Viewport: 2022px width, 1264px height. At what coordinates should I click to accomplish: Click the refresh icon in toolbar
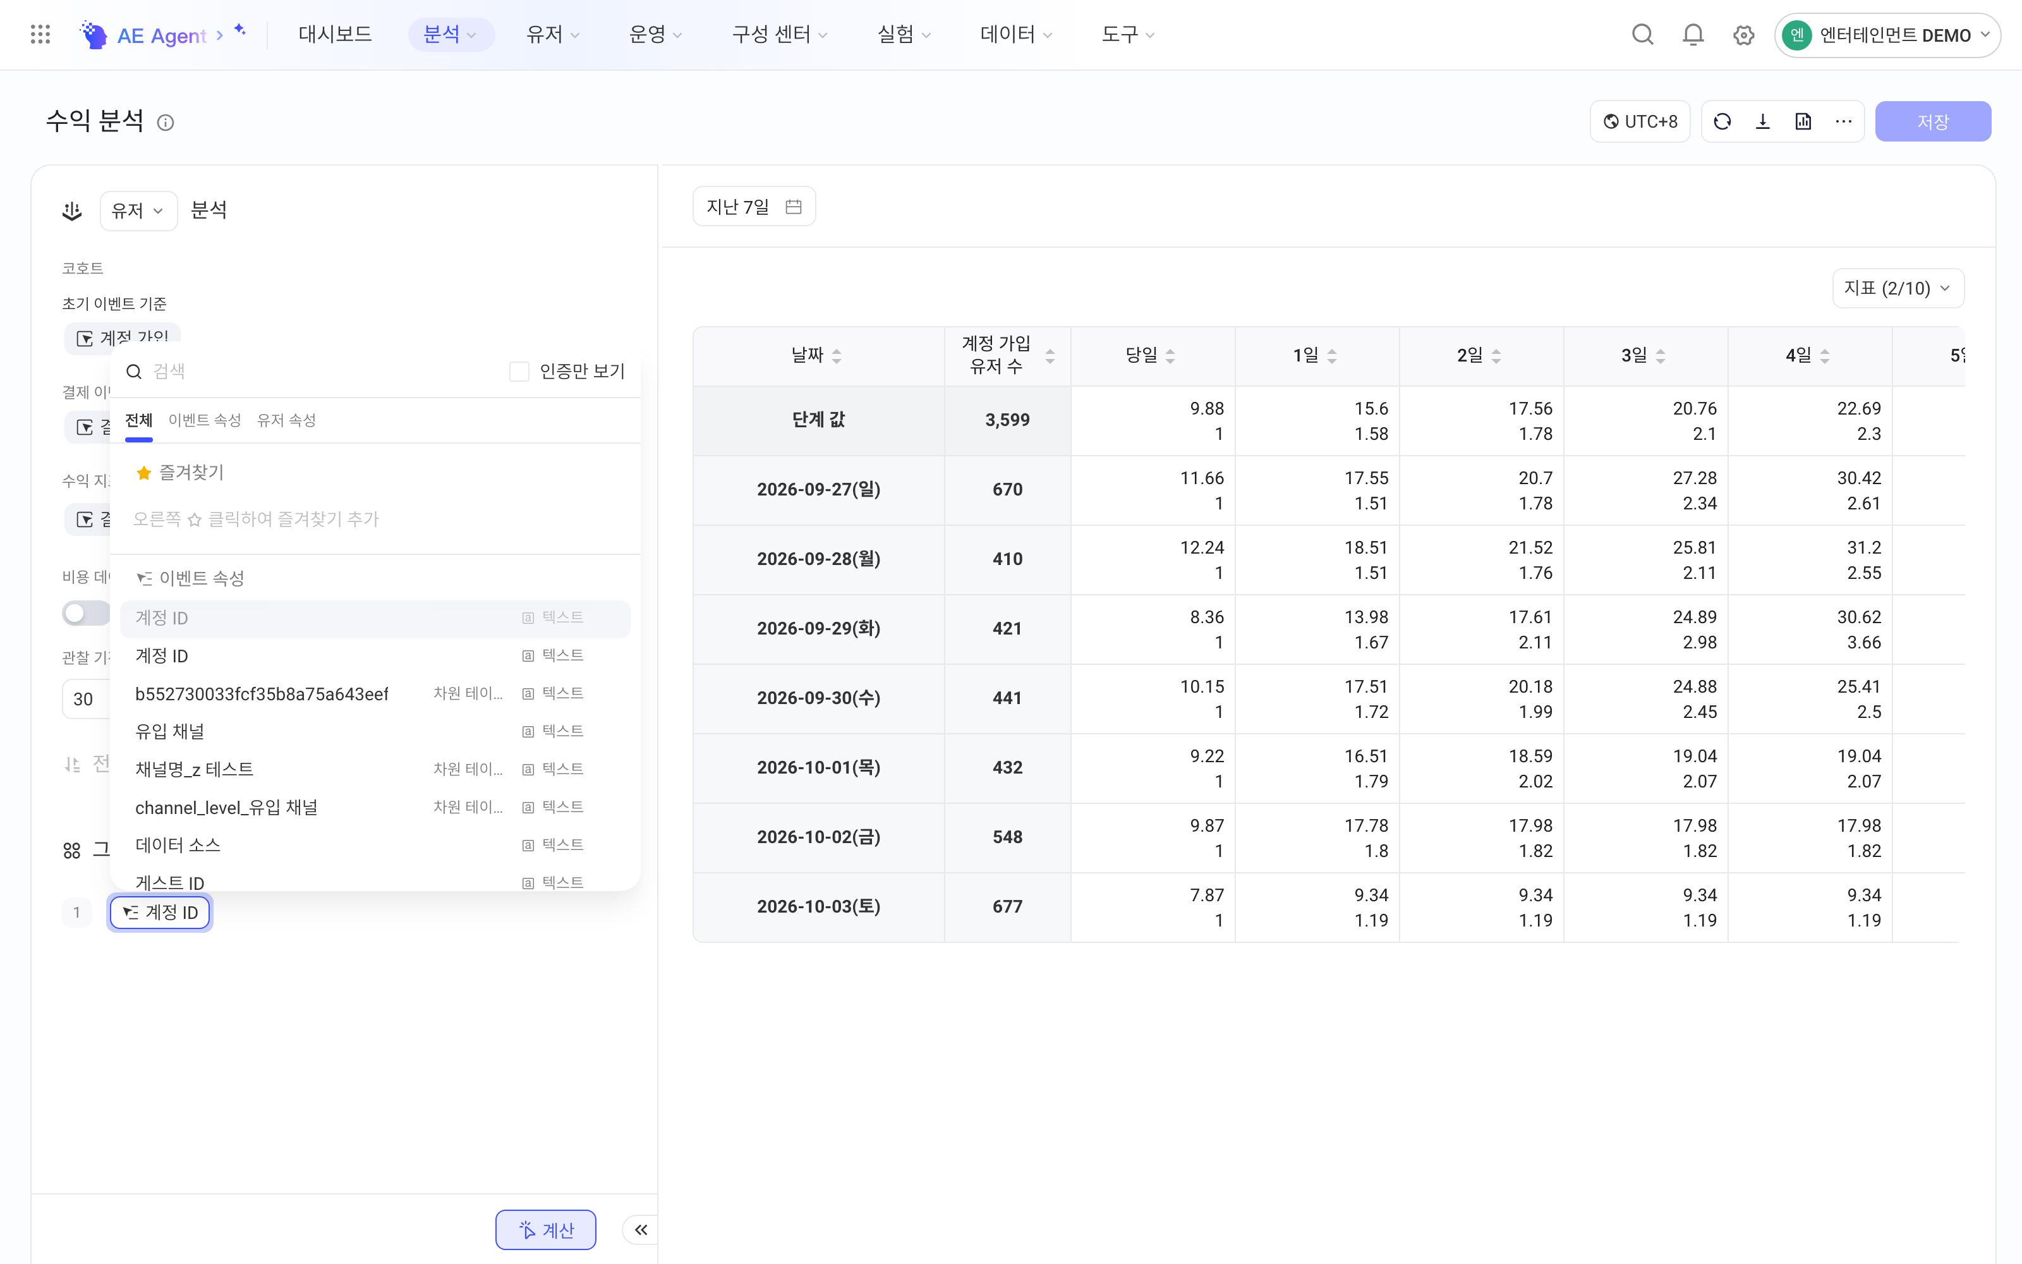click(x=1722, y=122)
